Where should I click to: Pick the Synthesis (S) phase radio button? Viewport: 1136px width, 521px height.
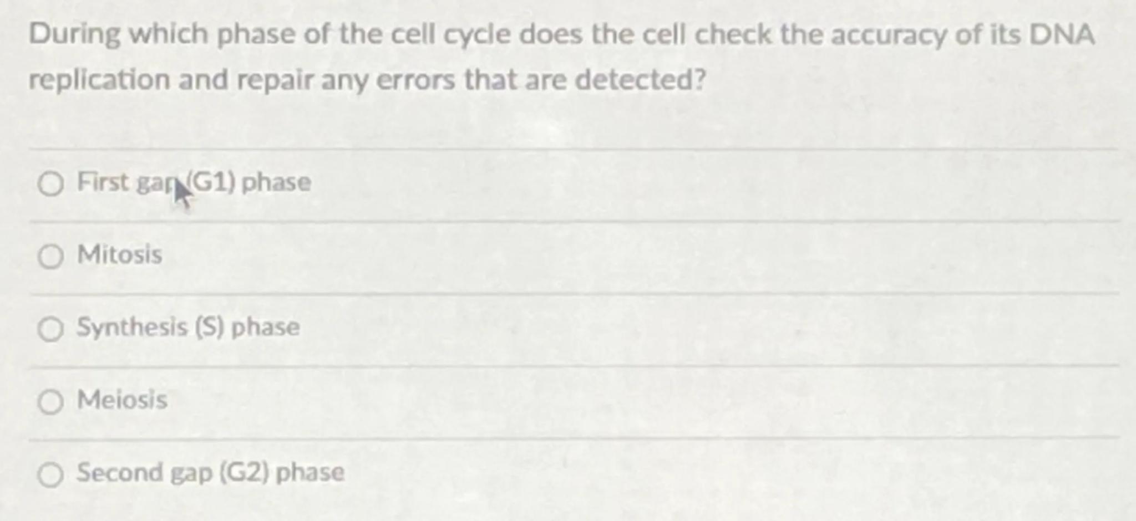pos(50,329)
